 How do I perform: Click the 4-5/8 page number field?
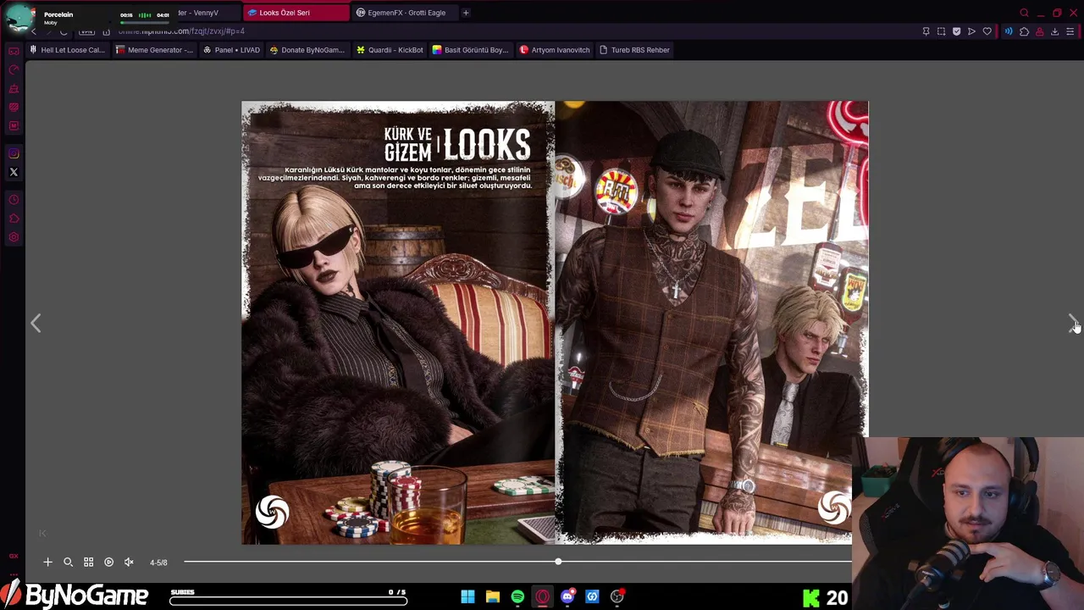click(x=158, y=563)
